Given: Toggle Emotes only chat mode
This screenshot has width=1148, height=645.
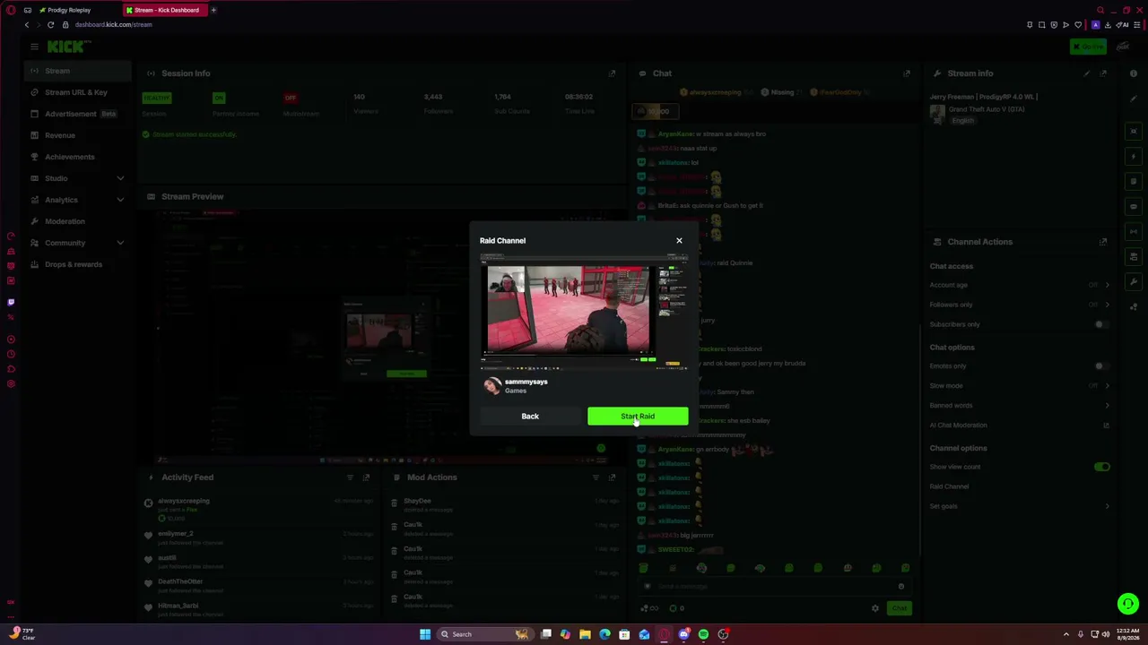Looking at the screenshot, I should click(x=1101, y=365).
